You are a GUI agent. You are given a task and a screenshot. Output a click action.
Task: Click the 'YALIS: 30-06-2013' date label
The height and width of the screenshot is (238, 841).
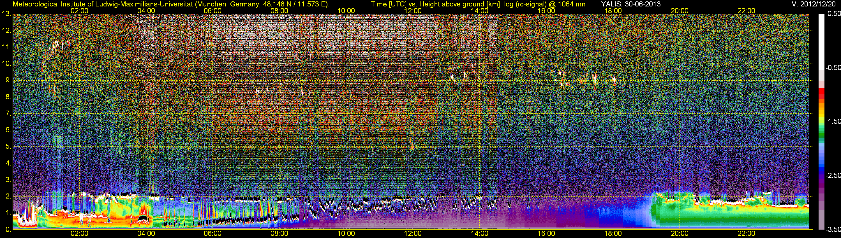pyautogui.click(x=630, y=4)
